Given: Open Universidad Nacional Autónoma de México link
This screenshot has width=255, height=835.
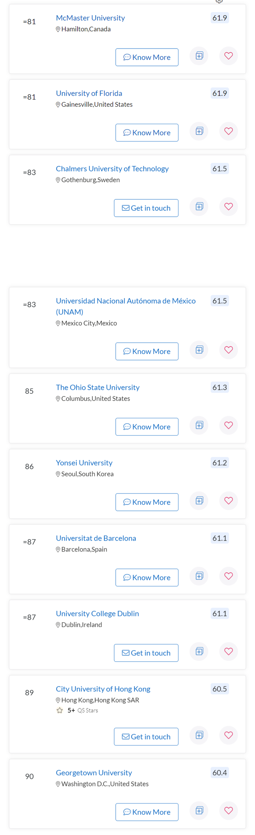Looking at the screenshot, I should coord(126,306).
